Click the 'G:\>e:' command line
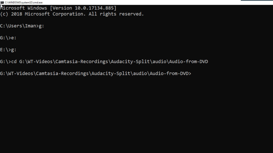273x153 pixels. tap(8, 38)
